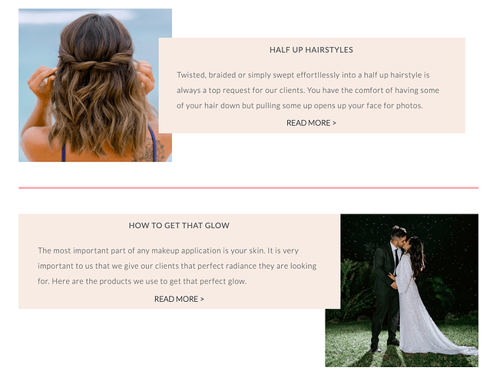The image size is (503, 384).
Task: Click the braided hair photo thumbnail
Action: 95,85
